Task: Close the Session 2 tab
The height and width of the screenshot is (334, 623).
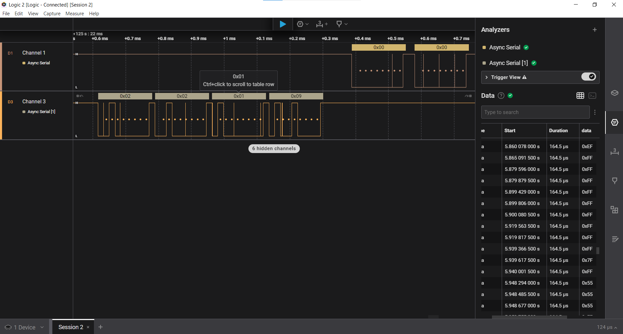Action: tap(88, 327)
